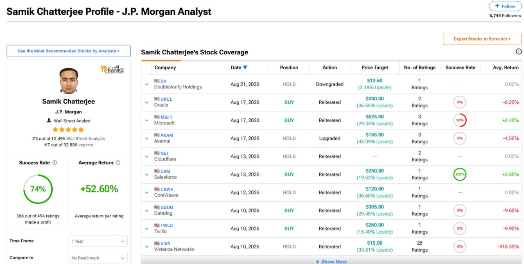Viewport: 524px width, 264px height.
Task: Click the US flag next to ORCL
Action: 157,99
